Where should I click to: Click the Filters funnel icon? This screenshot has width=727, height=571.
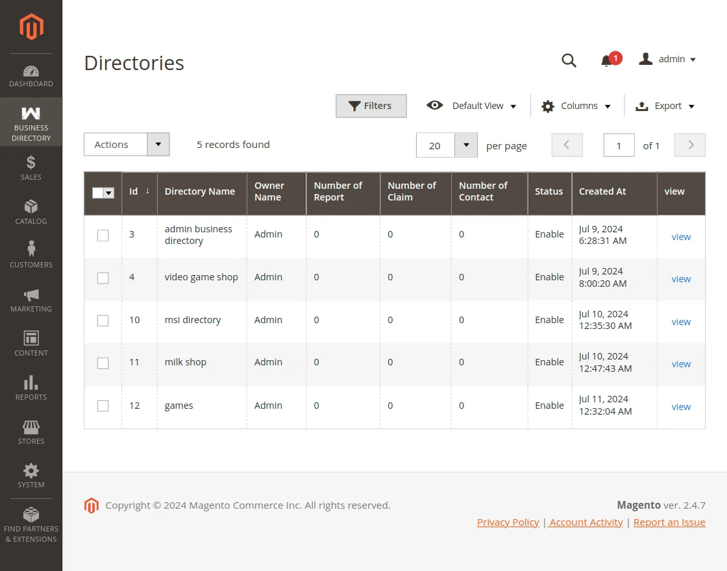(354, 106)
